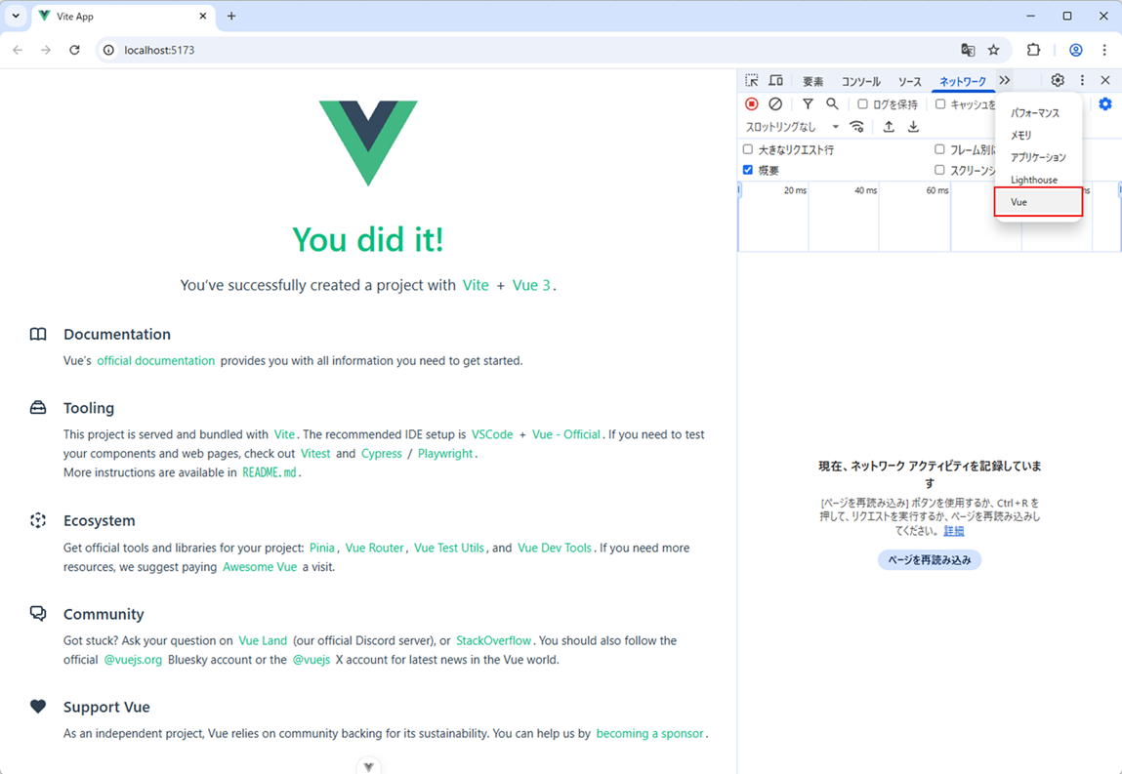Open Chrome three-dot menu
This screenshot has width=1122, height=774.
coord(1104,50)
